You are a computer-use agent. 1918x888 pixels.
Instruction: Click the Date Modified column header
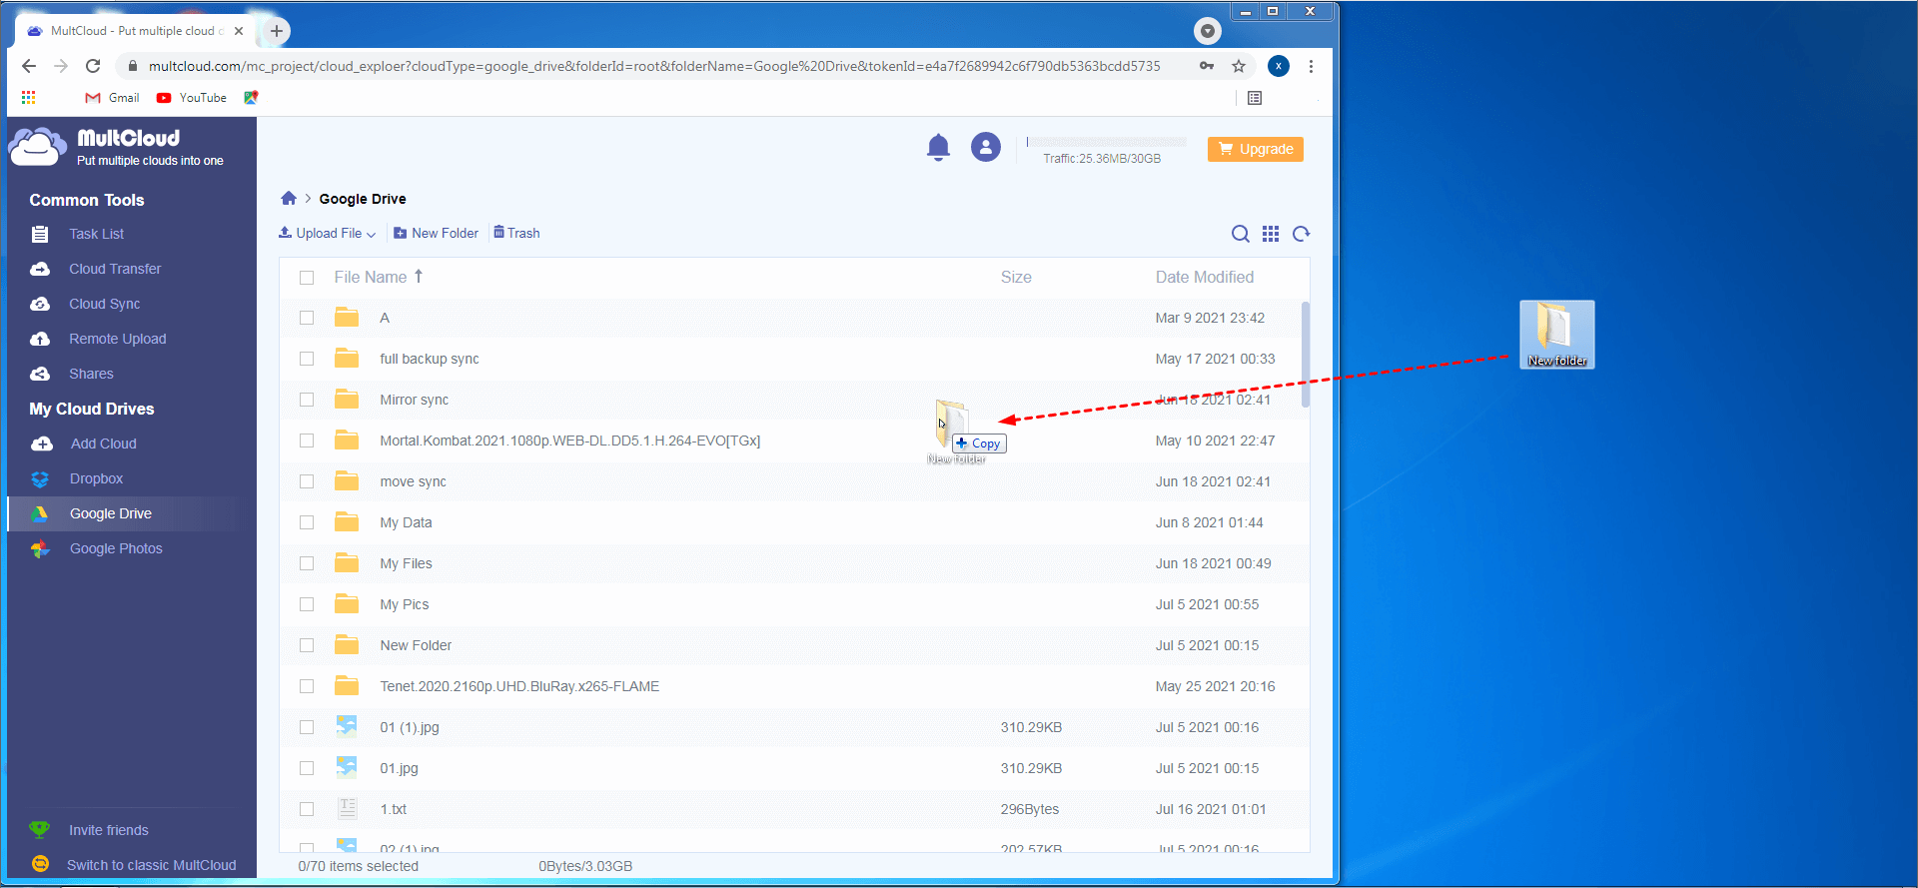(1205, 278)
